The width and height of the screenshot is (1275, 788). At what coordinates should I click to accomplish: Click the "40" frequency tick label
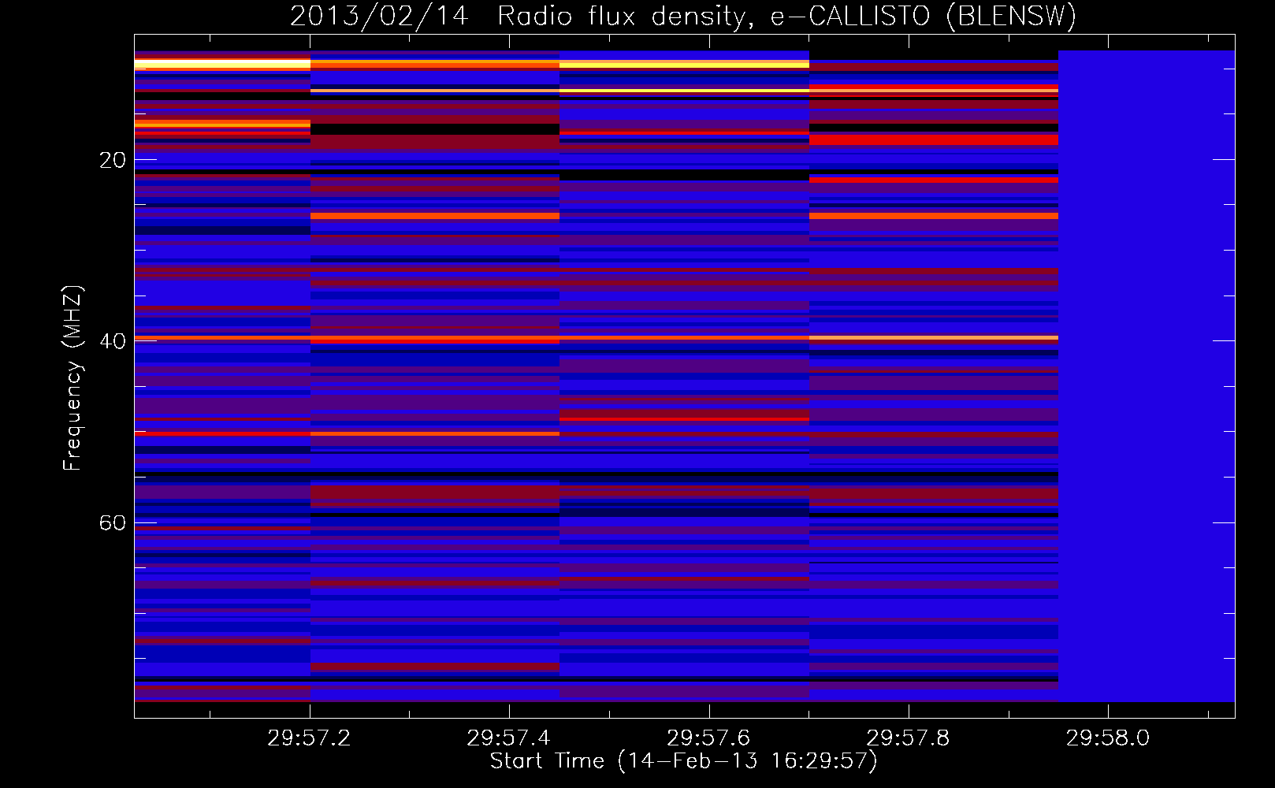tap(113, 342)
